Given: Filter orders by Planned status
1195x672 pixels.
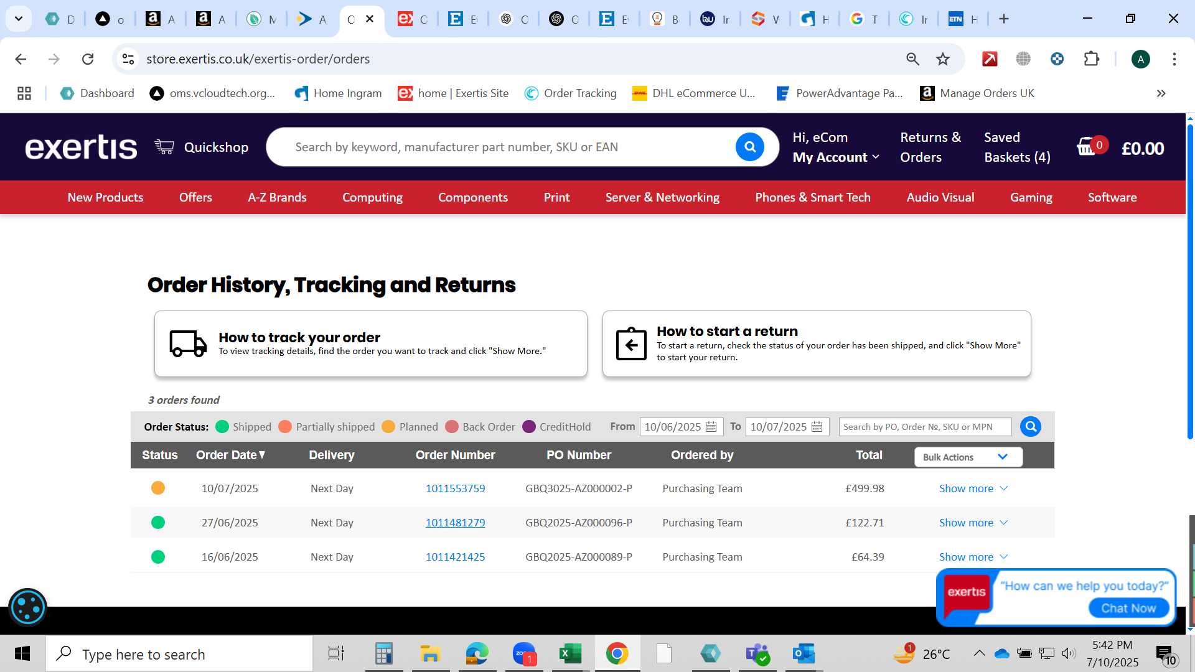Looking at the screenshot, I should point(410,427).
